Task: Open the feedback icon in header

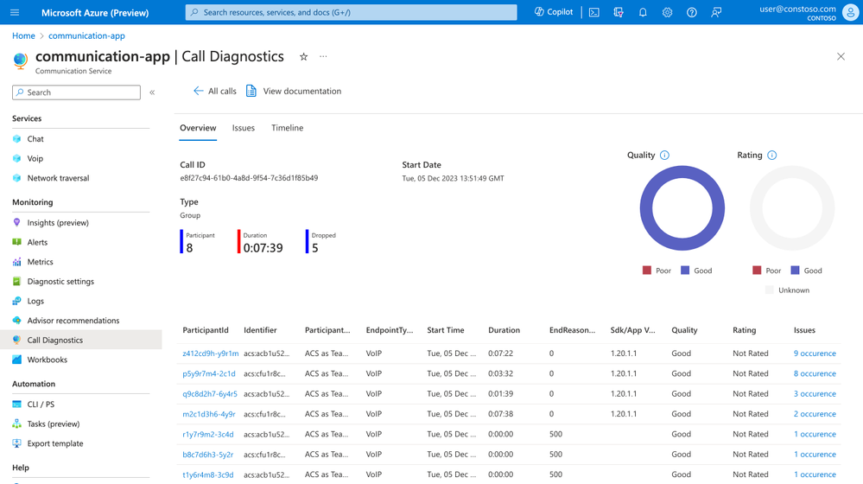Action: coord(716,12)
